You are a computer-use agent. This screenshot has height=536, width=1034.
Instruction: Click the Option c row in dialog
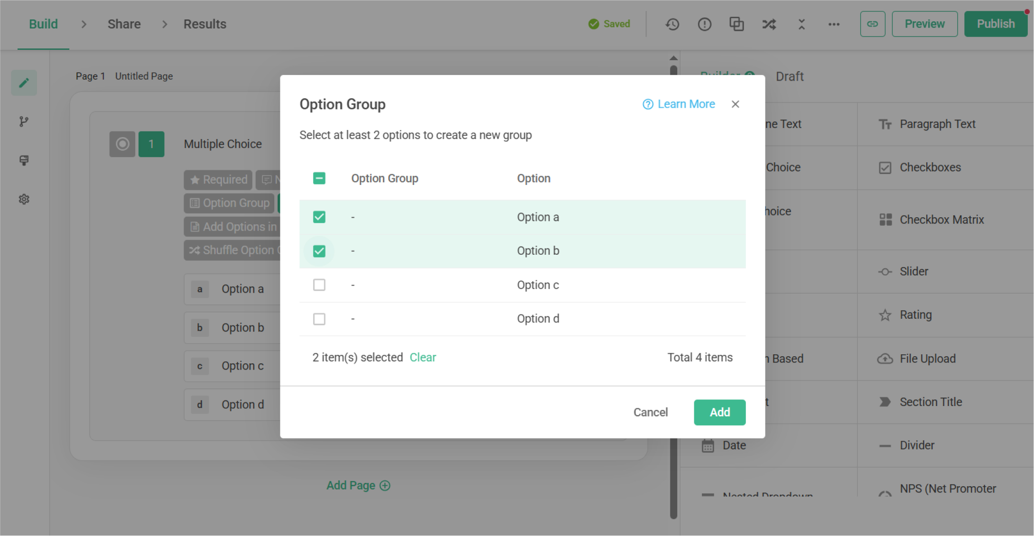(522, 285)
